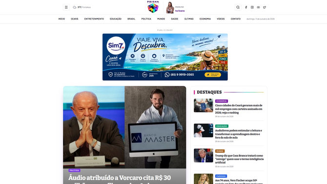Image resolution: width=327 pixels, height=184 pixels.
Task: Click the cloud weather icon
Action: pos(75,7)
